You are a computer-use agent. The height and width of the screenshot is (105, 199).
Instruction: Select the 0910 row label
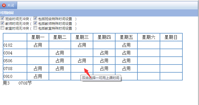[x=15, y=76]
